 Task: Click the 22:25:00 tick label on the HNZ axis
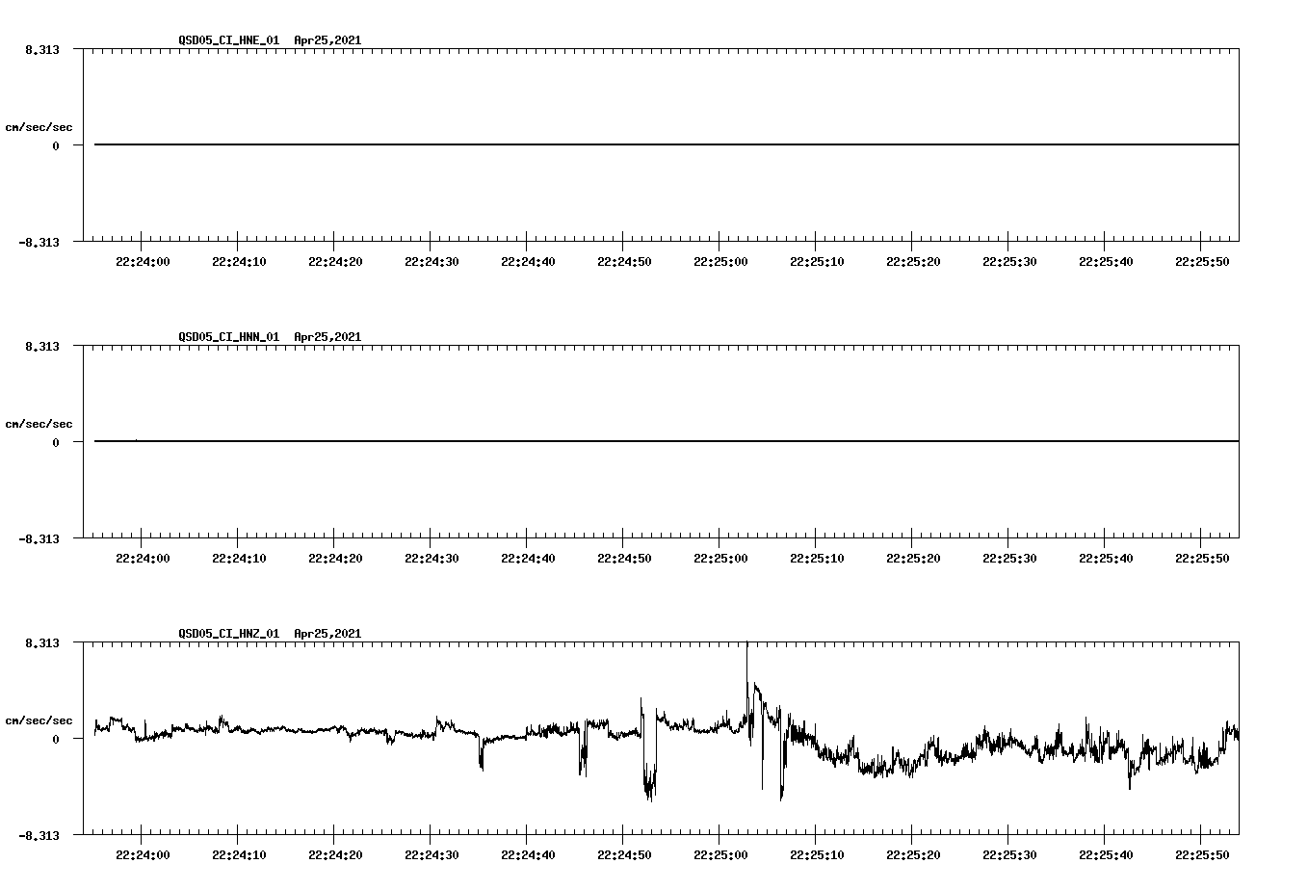(719, 853)
